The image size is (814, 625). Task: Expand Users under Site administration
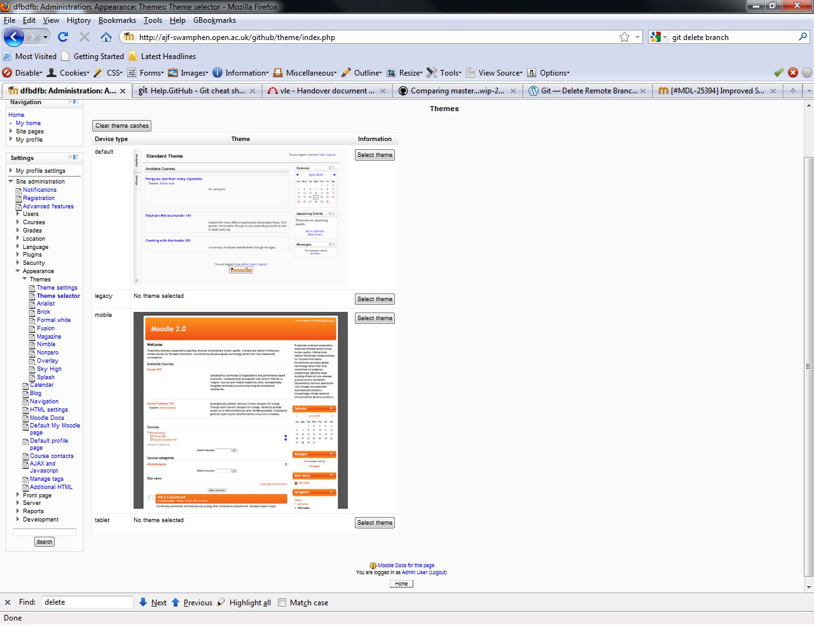(x=18, y=214)
